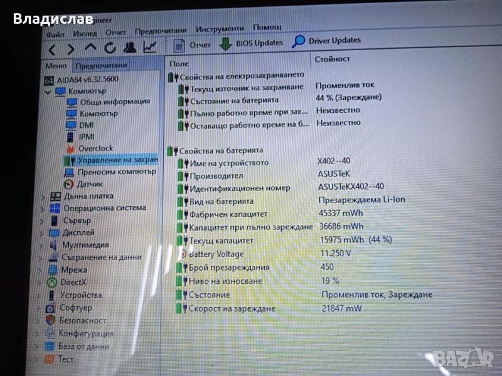Screen dimensions: 502x376
Task: Select Скорост на зареждане row
Action: tap(225, 309)
